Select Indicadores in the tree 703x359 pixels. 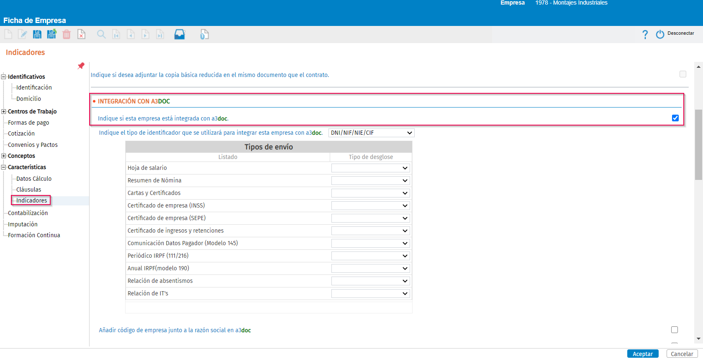31,200
